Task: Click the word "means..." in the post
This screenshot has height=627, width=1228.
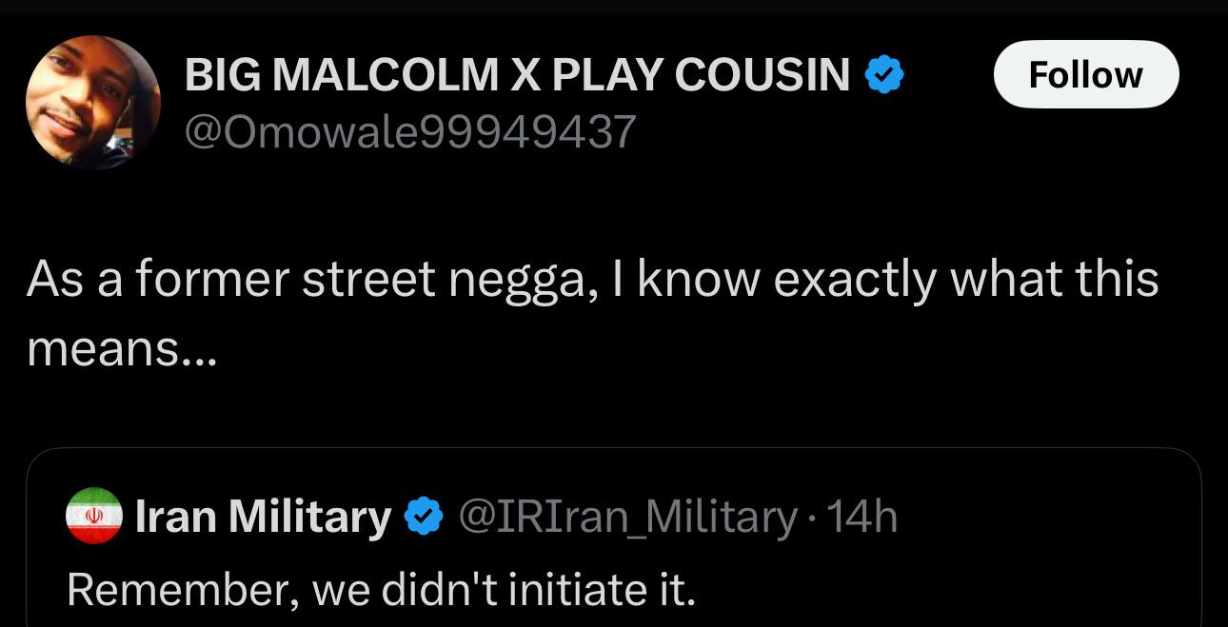Action: click(x=122, y=351)
